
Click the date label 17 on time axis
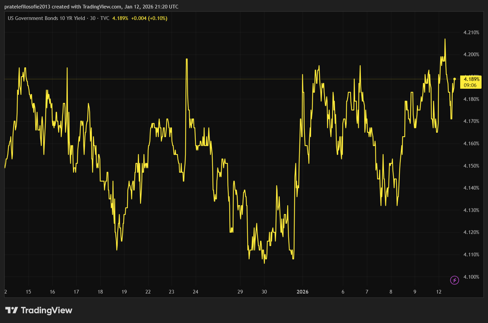(x=76, y=292)
